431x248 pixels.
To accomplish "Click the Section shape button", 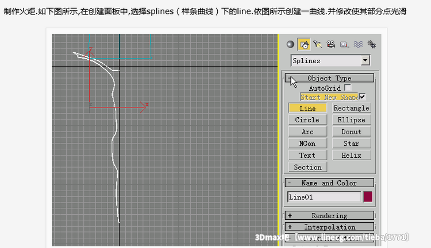I will point(307,167).
